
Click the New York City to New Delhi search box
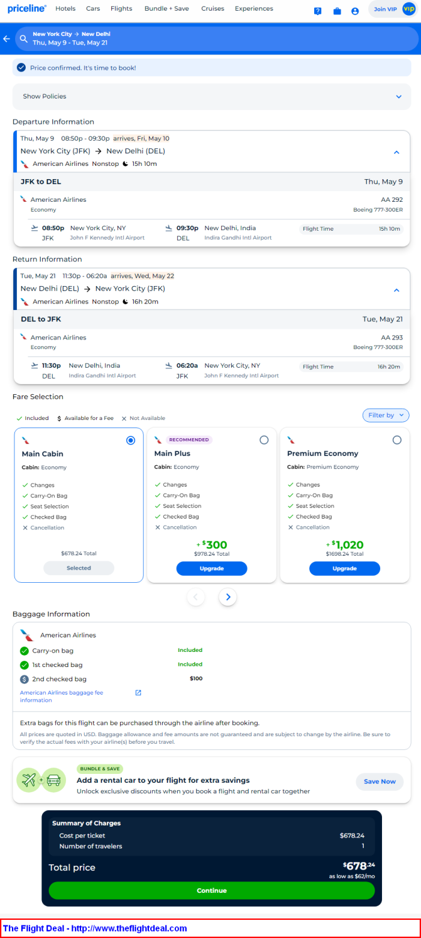point(217,38)
